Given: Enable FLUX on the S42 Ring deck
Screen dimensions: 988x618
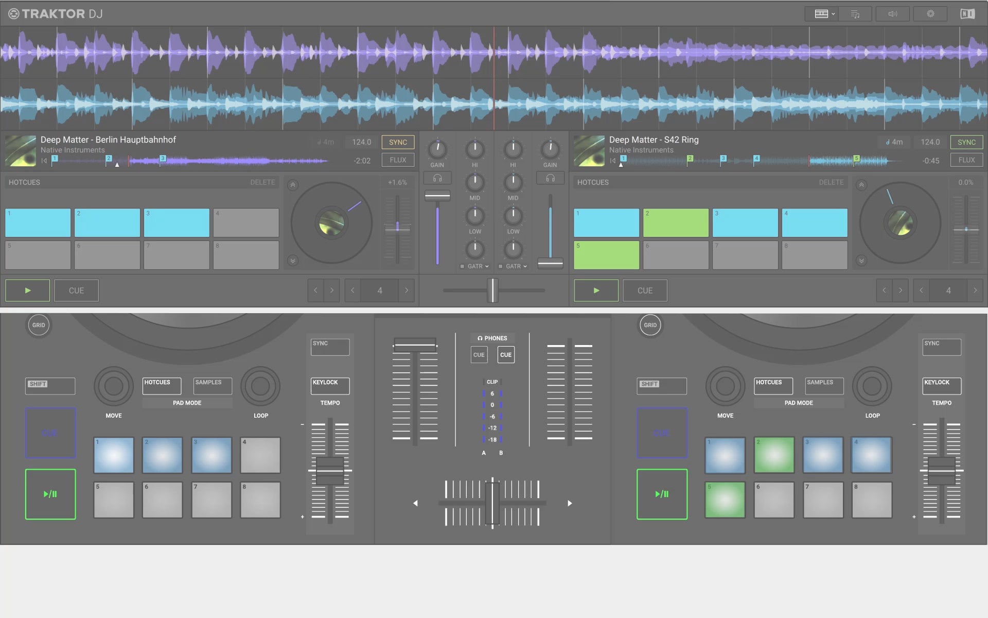Looking at the screenshot, I should coord(966,160).
